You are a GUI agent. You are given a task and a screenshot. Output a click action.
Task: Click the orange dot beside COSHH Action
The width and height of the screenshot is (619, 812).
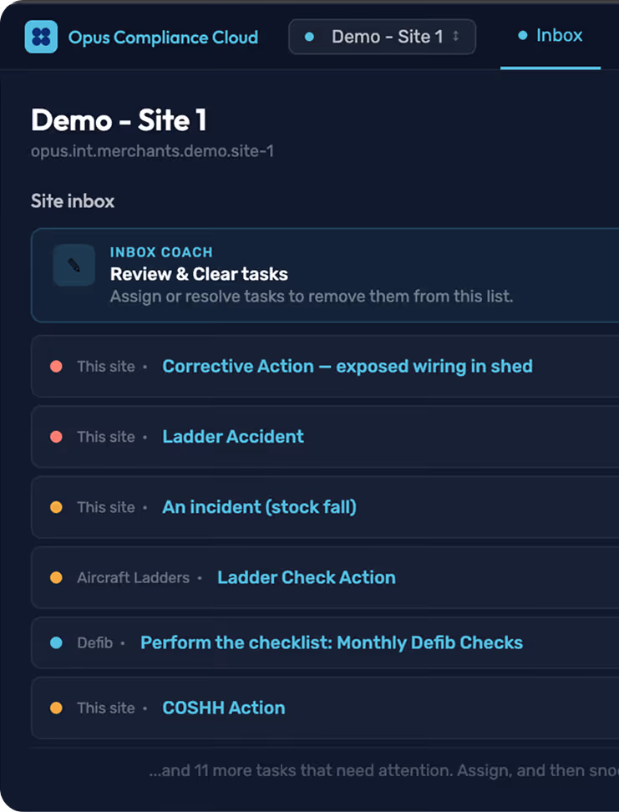pyautogui.click(x=57, y=708)
